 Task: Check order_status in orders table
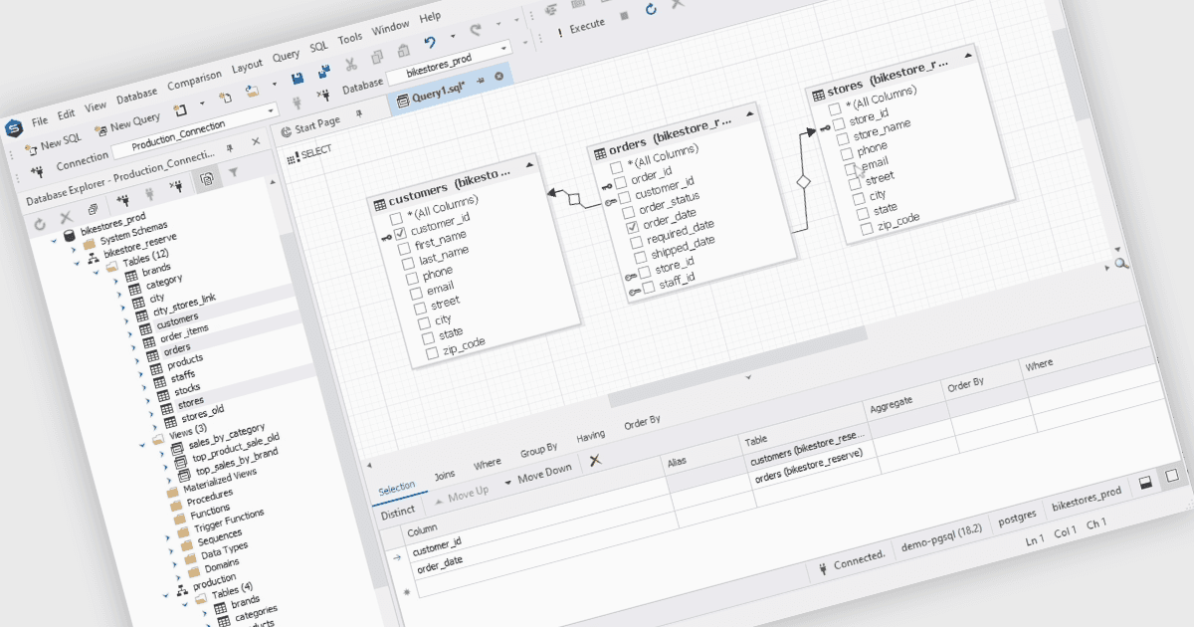coord(628,212)
